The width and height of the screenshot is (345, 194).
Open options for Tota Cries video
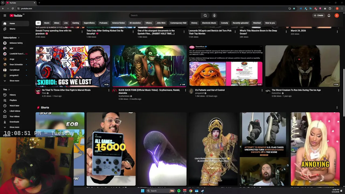coord(133,32)
